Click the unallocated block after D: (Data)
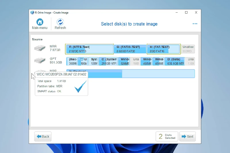The height and width of the screenshot is (153, 230). point(190,61)
